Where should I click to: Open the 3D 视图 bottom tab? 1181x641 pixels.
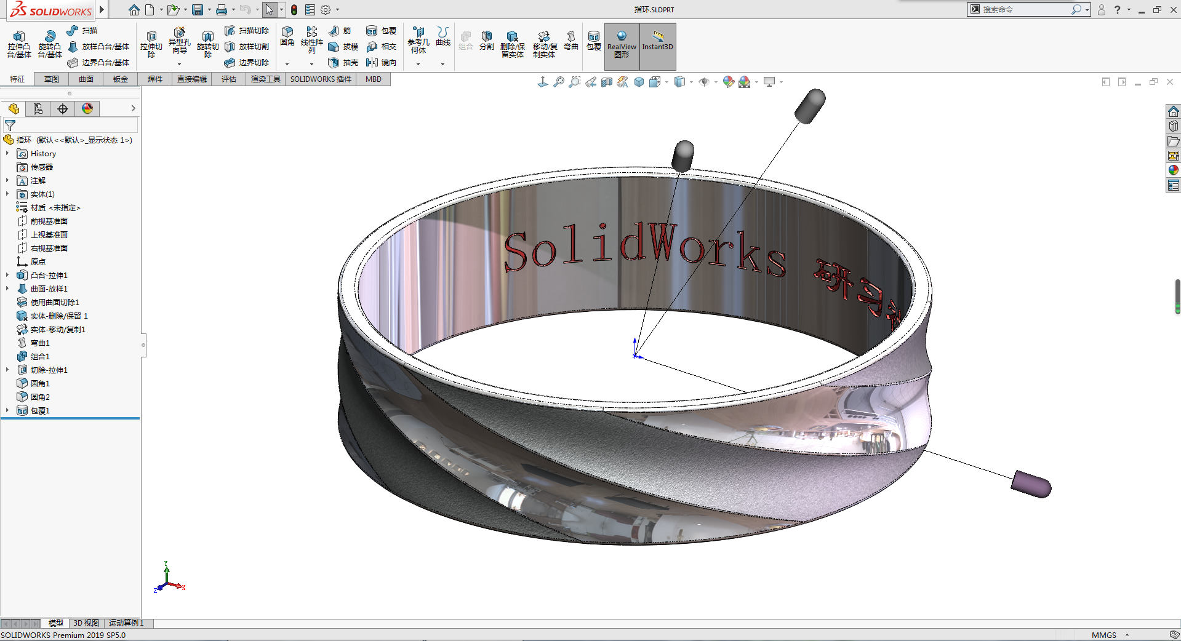coord(86,623)
